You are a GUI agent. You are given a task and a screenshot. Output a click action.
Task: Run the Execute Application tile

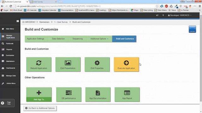(126, 64)
